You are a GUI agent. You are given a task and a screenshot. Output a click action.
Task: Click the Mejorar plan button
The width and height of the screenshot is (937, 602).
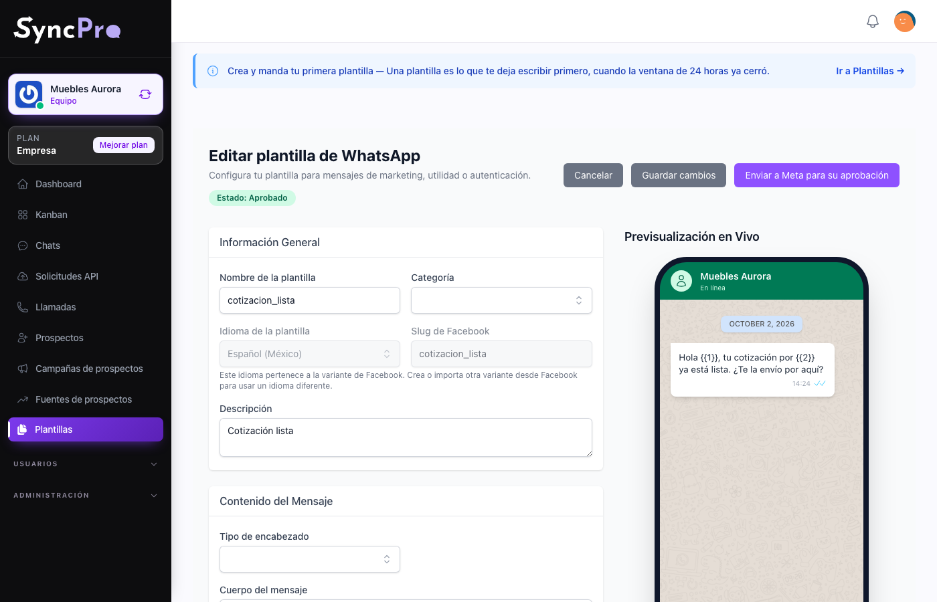(x=124, y=145)
